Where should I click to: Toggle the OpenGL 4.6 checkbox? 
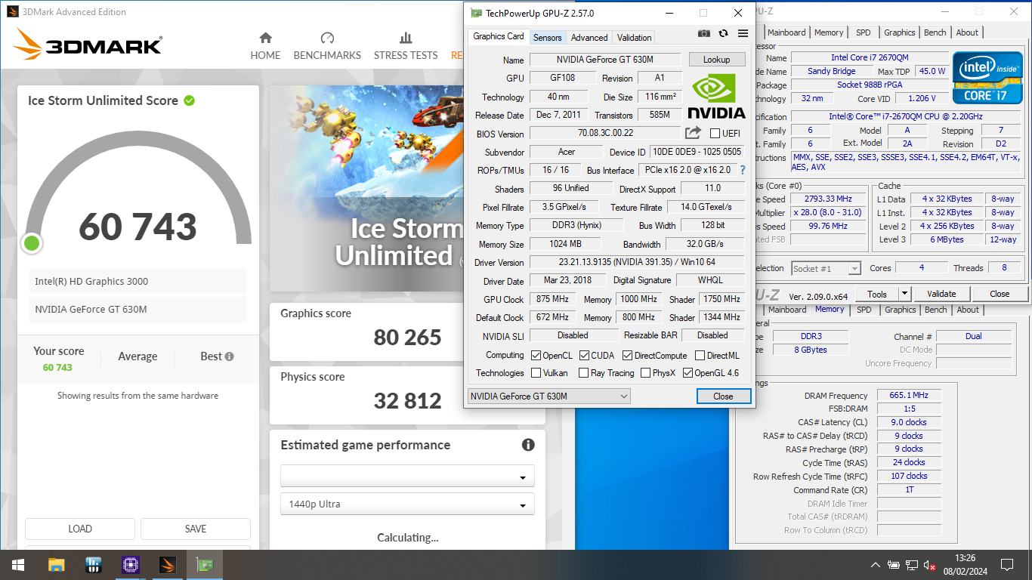coord(687,373)
